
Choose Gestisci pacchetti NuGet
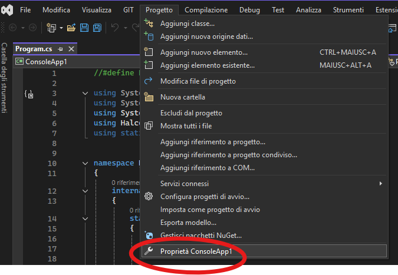point(200,236)
